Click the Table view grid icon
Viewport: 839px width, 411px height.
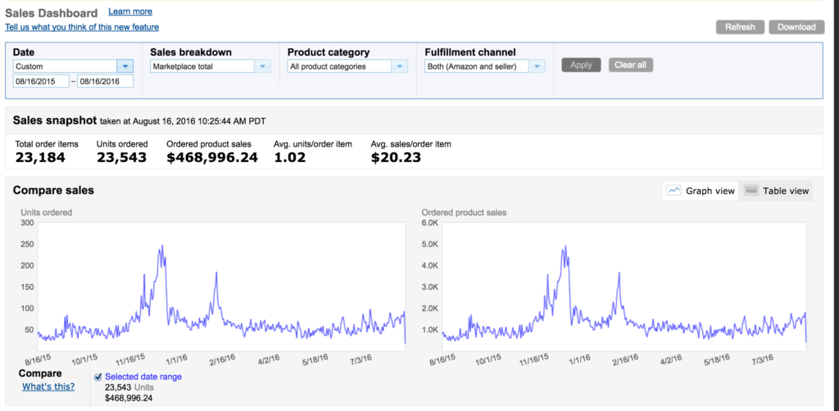point(751,191)
